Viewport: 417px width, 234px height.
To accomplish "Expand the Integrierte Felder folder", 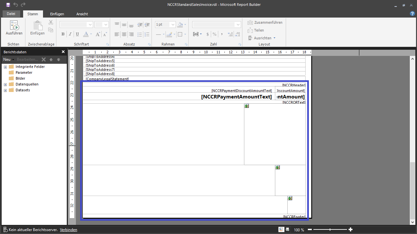I will click(6, 67).
